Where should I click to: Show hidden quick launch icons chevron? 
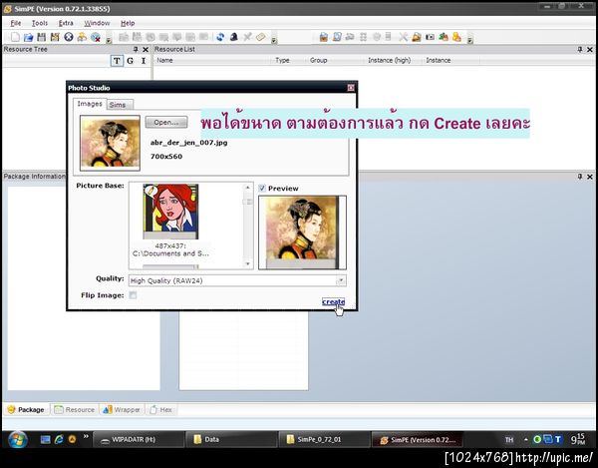click(86, 436)
